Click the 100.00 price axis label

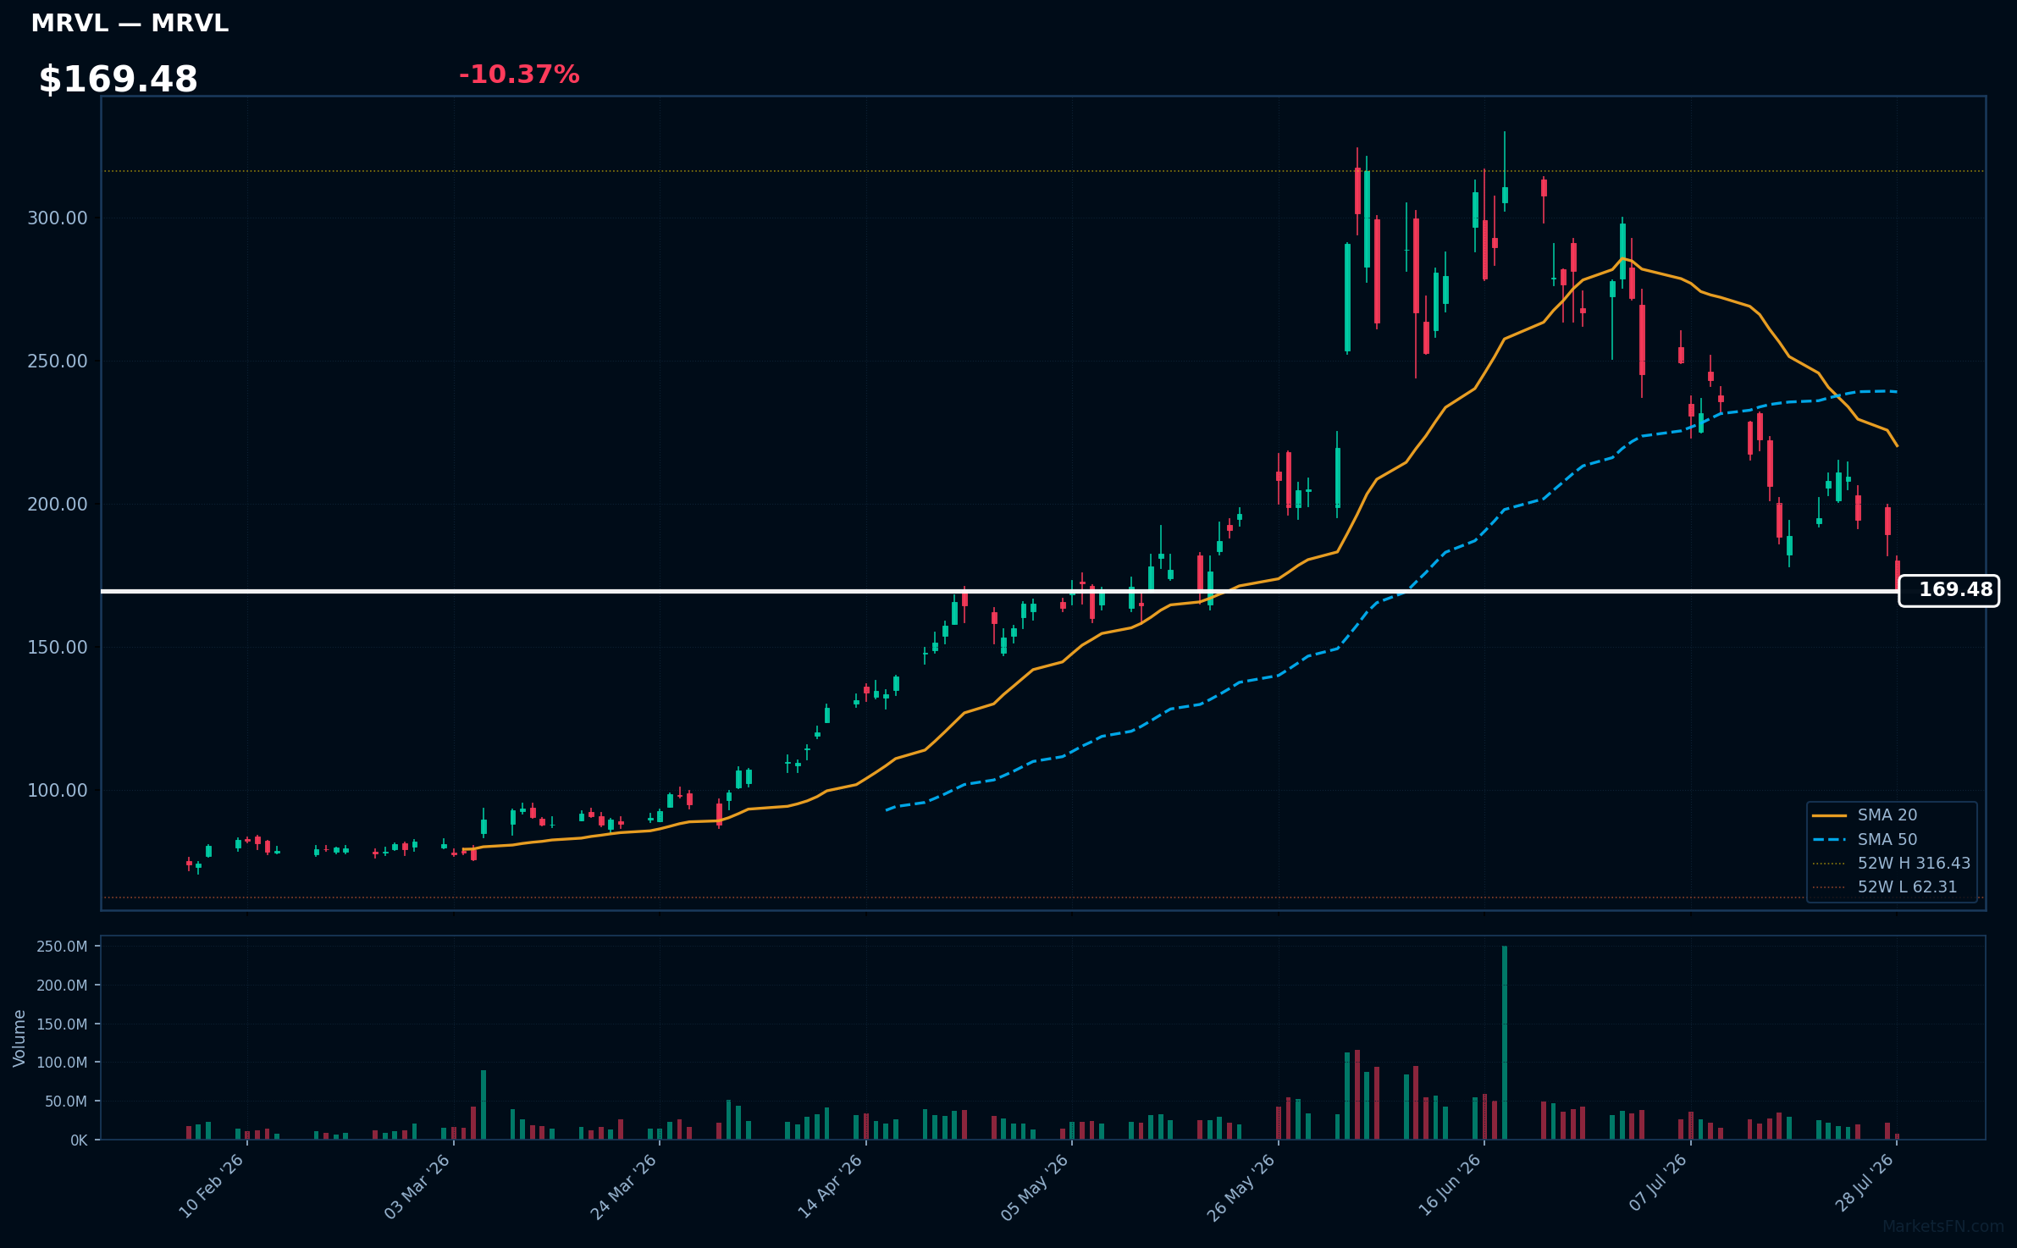pos(58,791)
